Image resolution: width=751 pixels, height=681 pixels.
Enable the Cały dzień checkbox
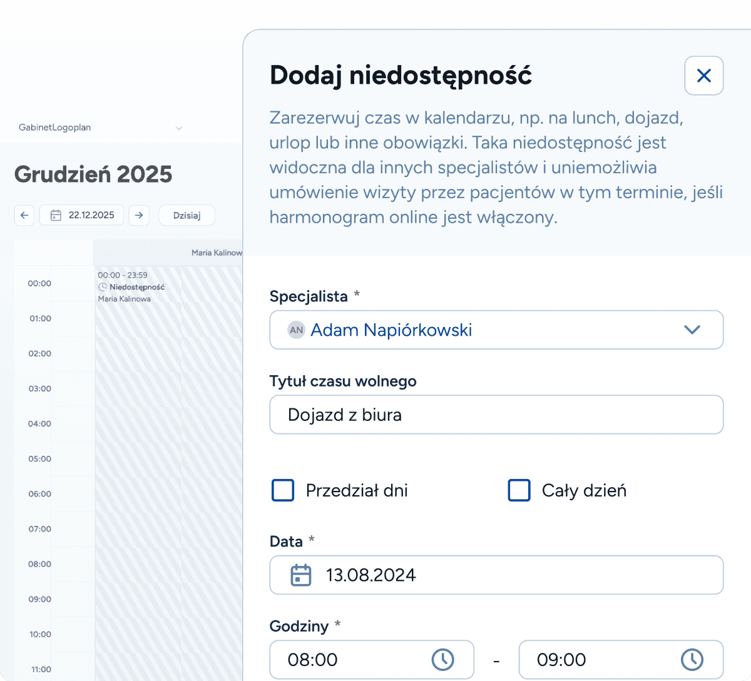(519, 490)
